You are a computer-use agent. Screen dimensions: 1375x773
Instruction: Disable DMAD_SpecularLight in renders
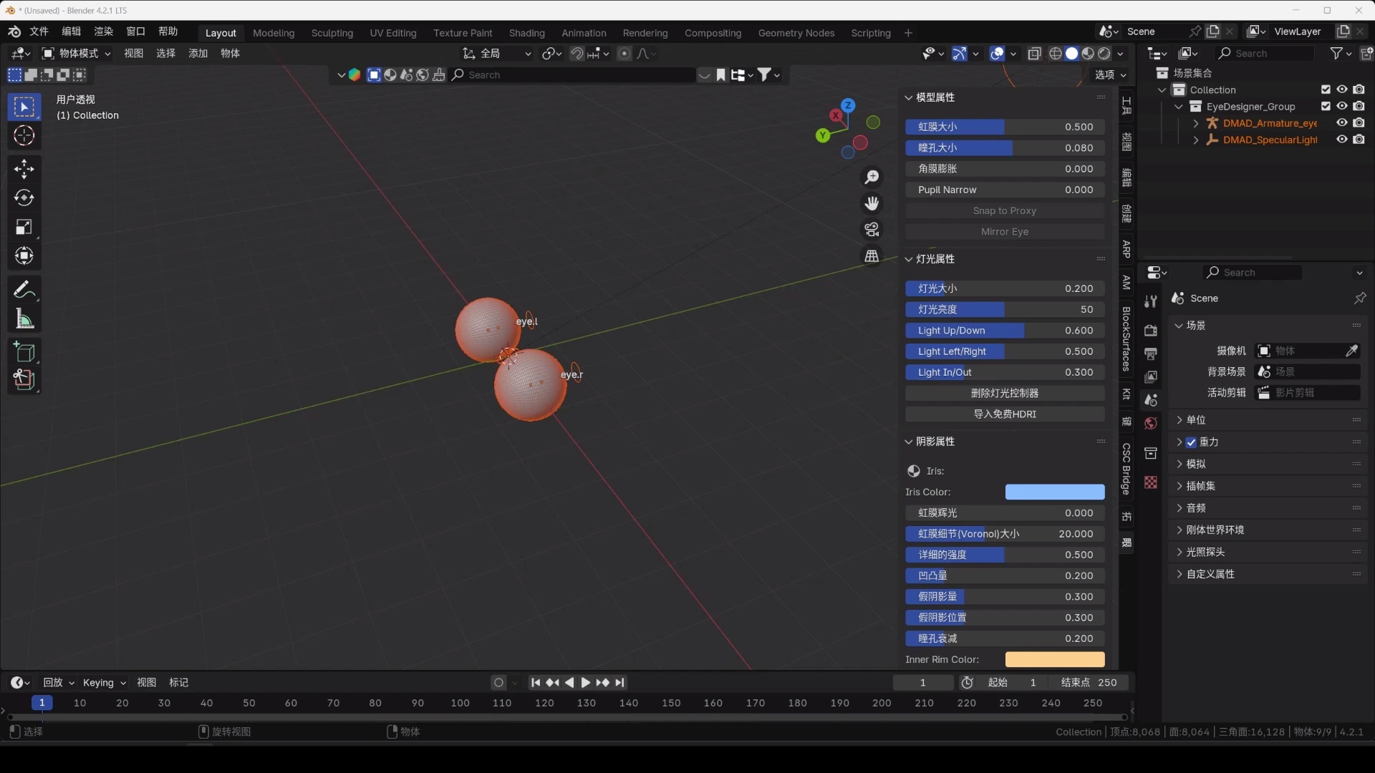point(1359,140)
